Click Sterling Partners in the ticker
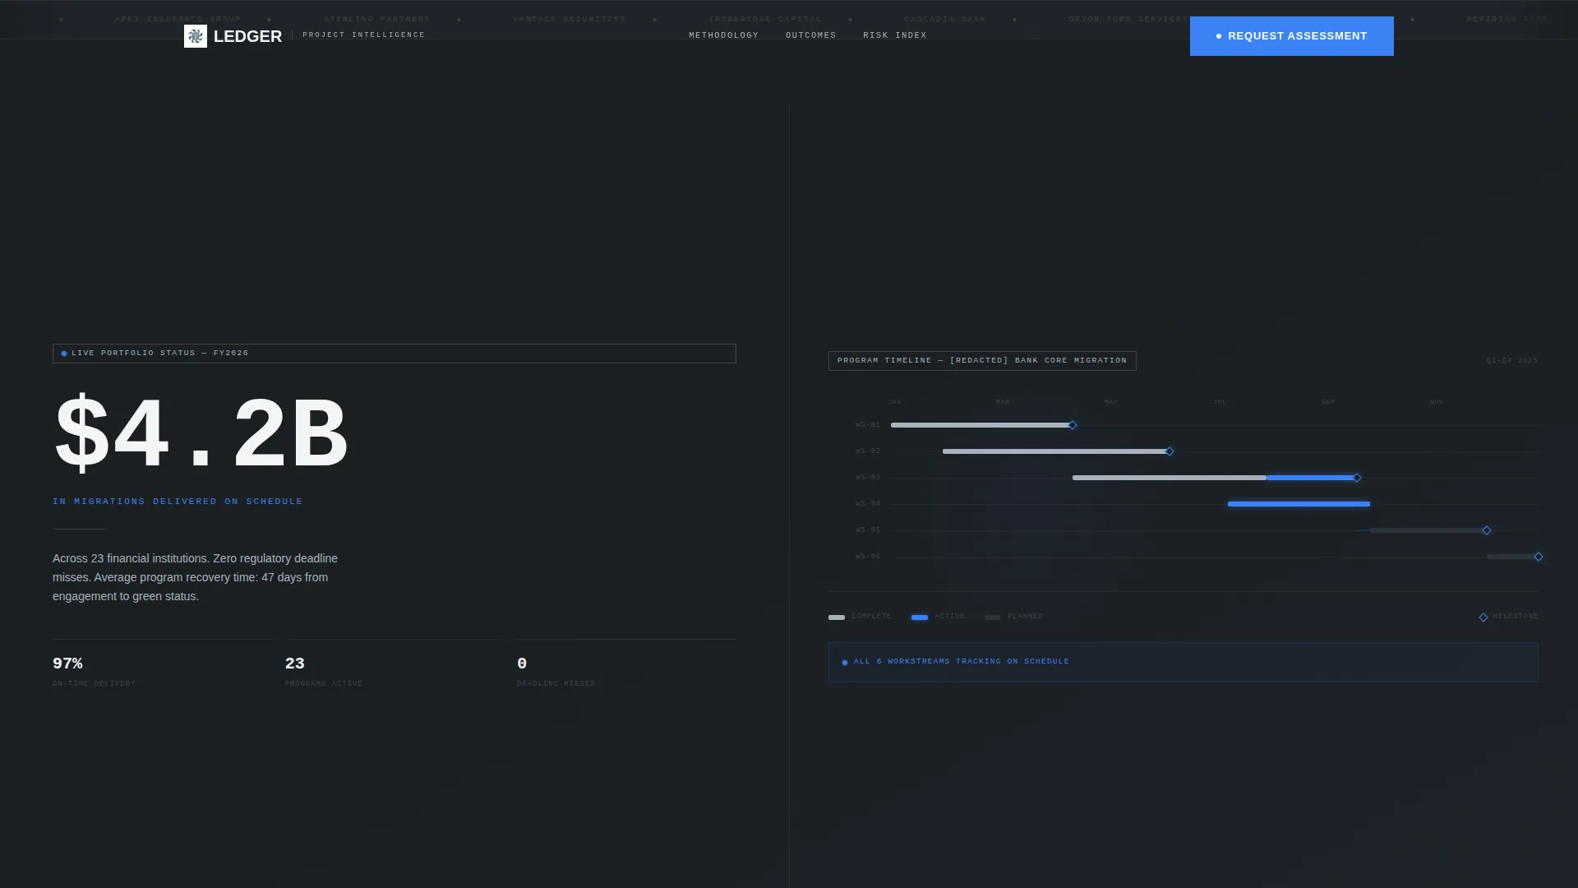The width and height of the screenshot is (1578, 888). pos(376,19)
